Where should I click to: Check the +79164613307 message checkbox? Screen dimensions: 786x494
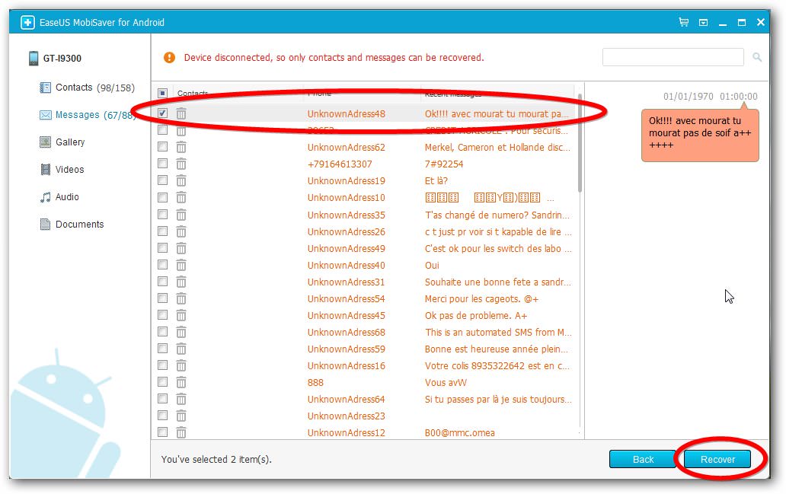pyautogui.click(x=162, y=164)
